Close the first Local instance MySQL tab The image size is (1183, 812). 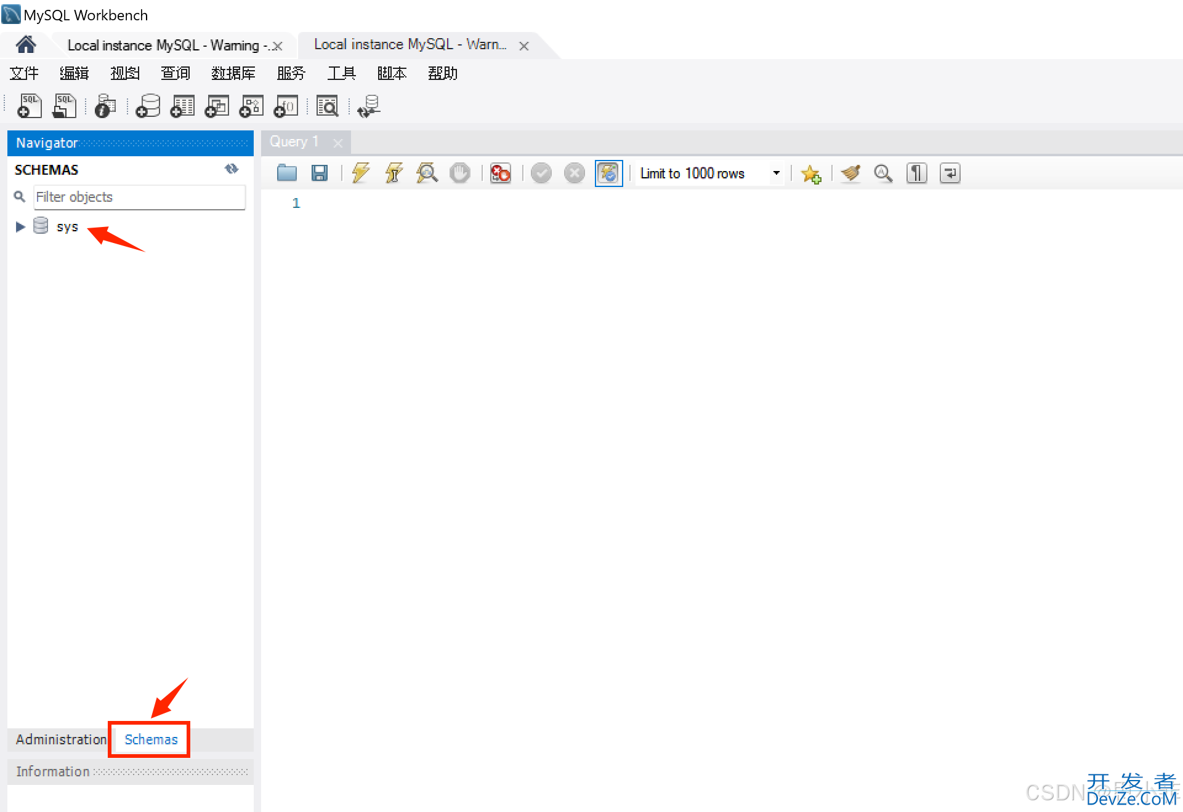coord(277,46)
